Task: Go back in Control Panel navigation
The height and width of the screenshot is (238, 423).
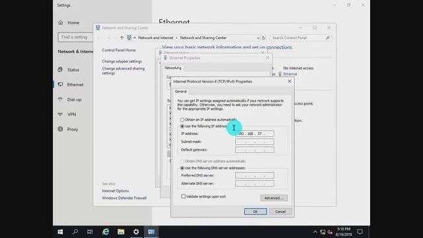Action: (x=98, y=38)
